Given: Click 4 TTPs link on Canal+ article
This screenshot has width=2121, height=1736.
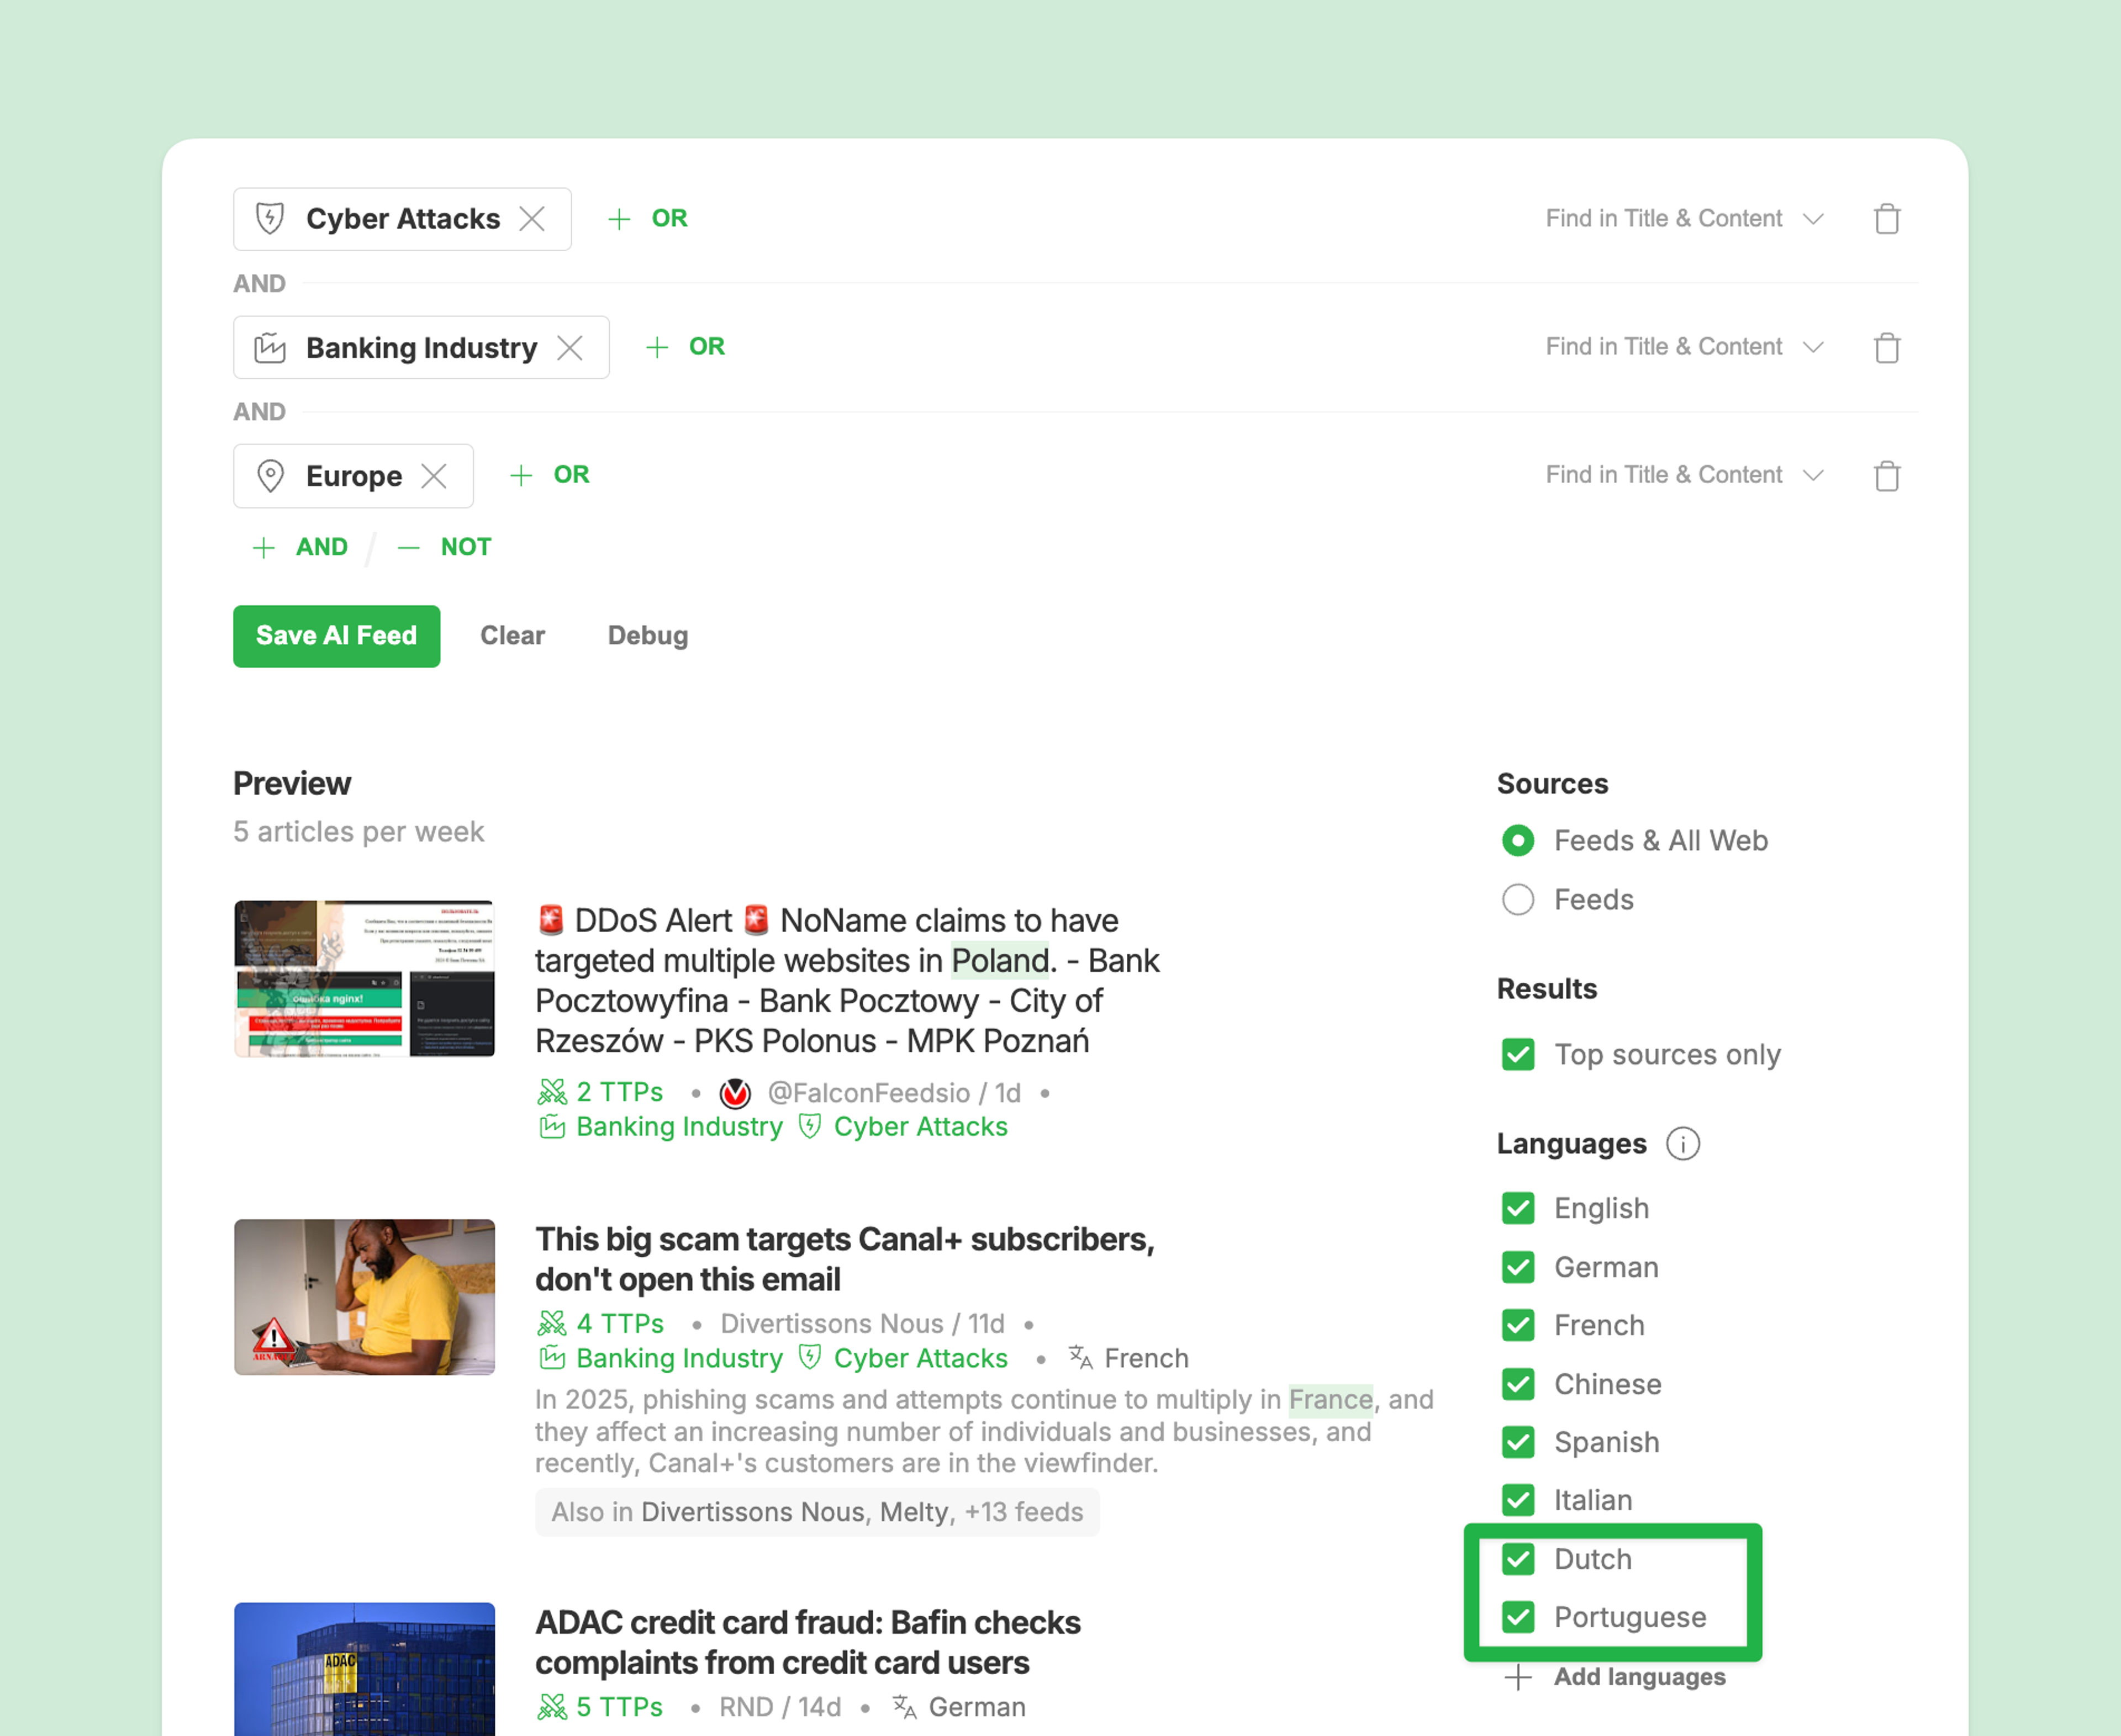Looking at the screenshot, I should click(x=600, y=1324).
